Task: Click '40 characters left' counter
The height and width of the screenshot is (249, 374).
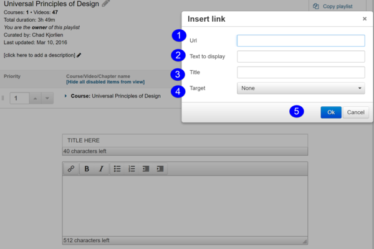Action: click(85, 151)
